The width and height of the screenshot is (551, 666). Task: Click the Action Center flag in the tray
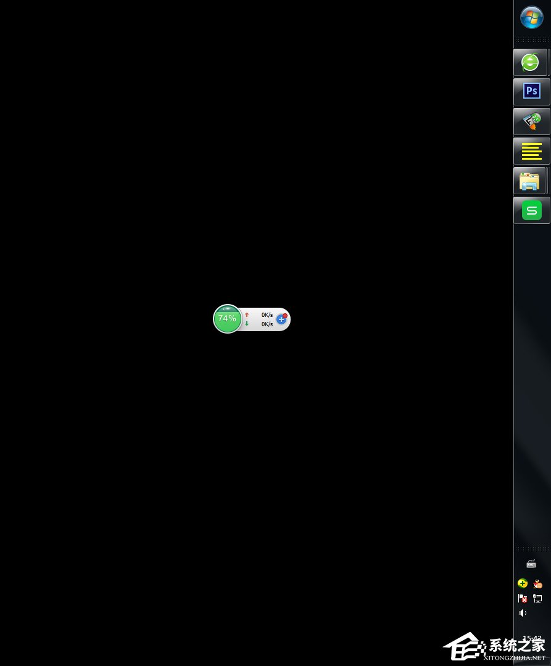pos(523,598)
